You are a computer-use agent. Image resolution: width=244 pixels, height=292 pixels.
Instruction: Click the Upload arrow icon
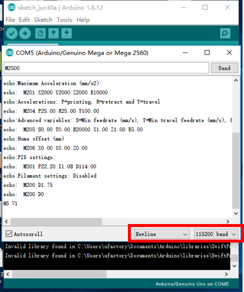[x=25, y=33]
